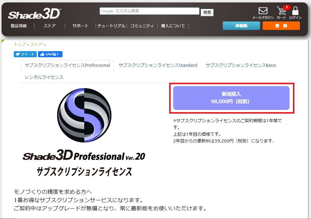Click 新規購入 98,000円 purchase button
This screenshot has width=311, height=219.
pyautogui.click(x=231, y=98)
